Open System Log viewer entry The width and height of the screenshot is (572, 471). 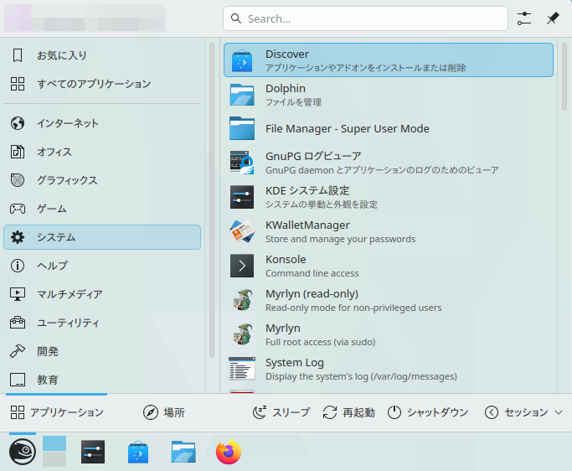point(388,369)
